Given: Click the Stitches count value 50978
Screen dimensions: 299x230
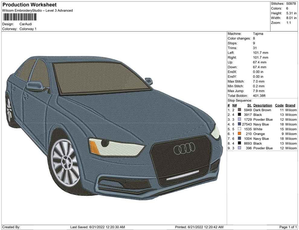Looking at the screenshot, I should 291,4.
